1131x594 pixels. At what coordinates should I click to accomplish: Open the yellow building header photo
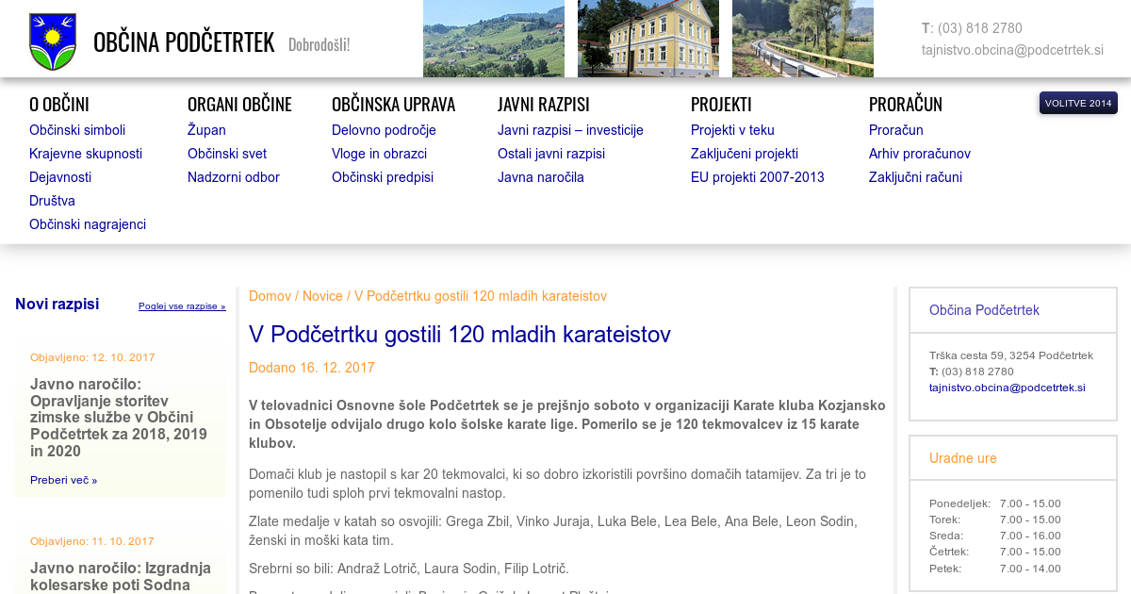[647, 38]
